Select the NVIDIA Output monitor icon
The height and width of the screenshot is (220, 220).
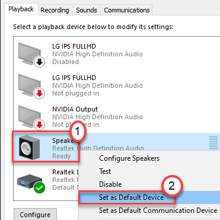coord(30,116)
